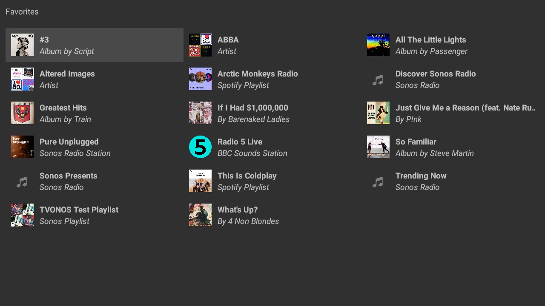Select the TVONOS Test Playlist title
Viewport: 545px width, 306px height.
click(79, 210)
